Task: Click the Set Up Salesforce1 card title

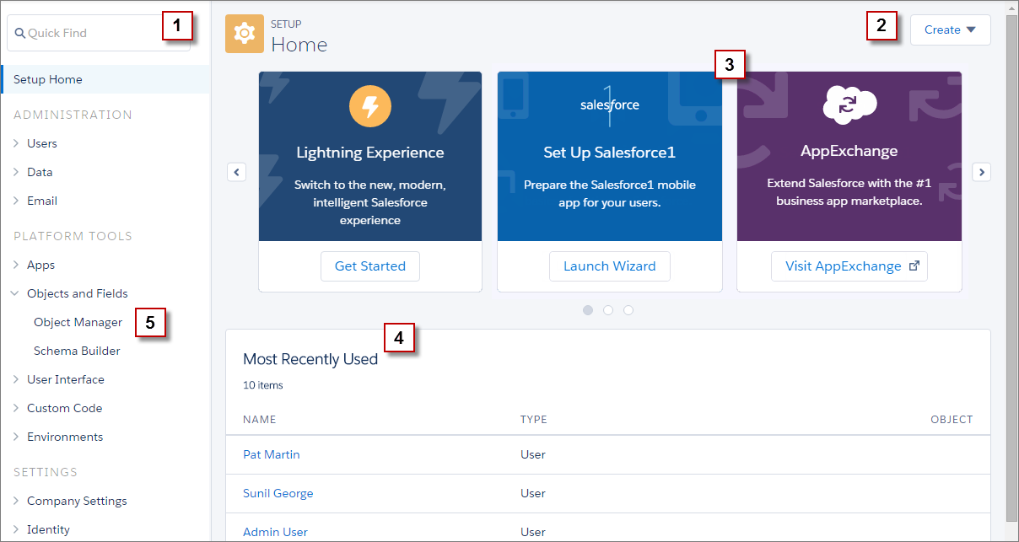Action: point(610,153)
